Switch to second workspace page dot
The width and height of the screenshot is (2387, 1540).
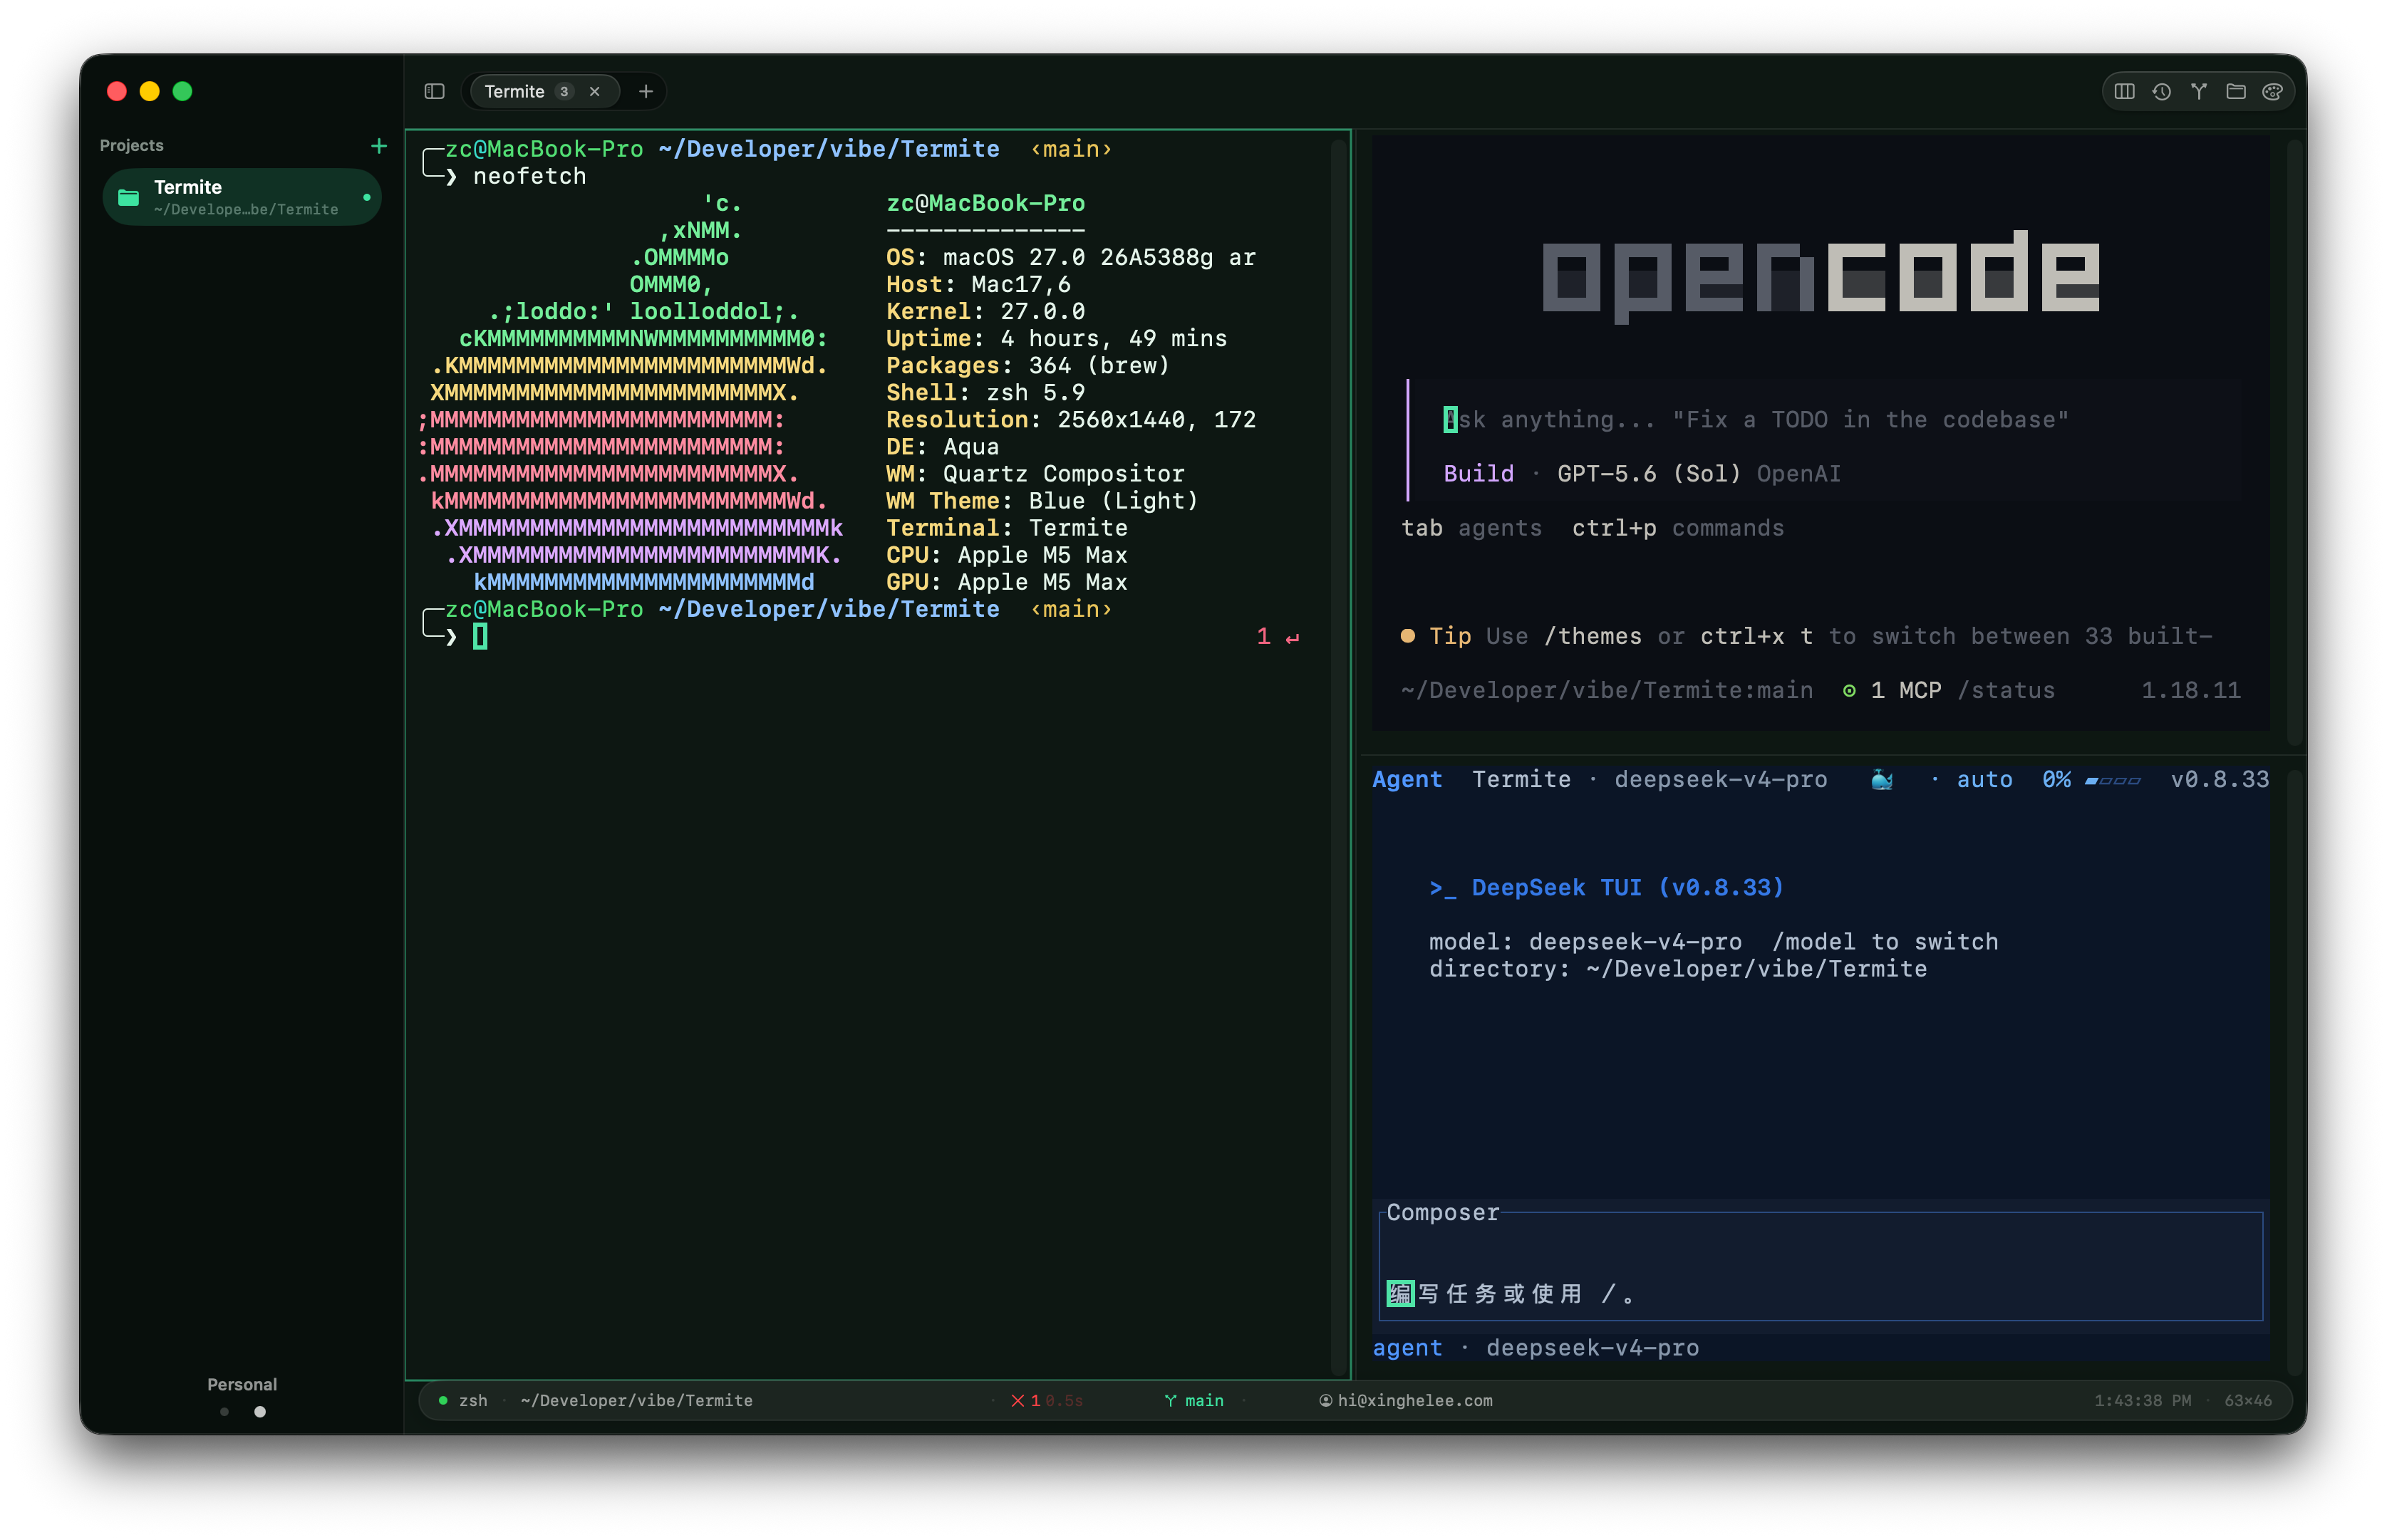(260, 1412)
